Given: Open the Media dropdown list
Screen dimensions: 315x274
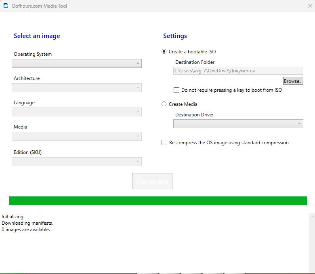Looking at the screenshot, I should 77,136.
